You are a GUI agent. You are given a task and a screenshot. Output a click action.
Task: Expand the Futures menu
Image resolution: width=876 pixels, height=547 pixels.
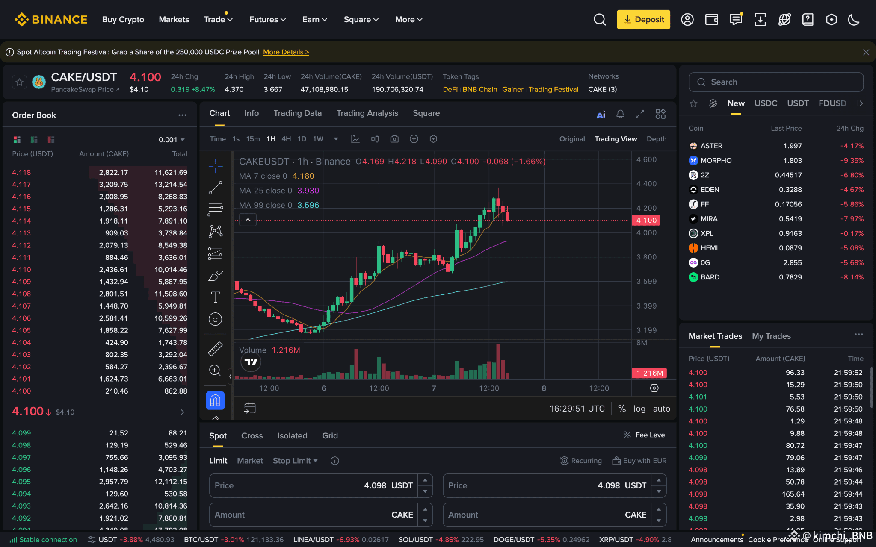(268, 20)
